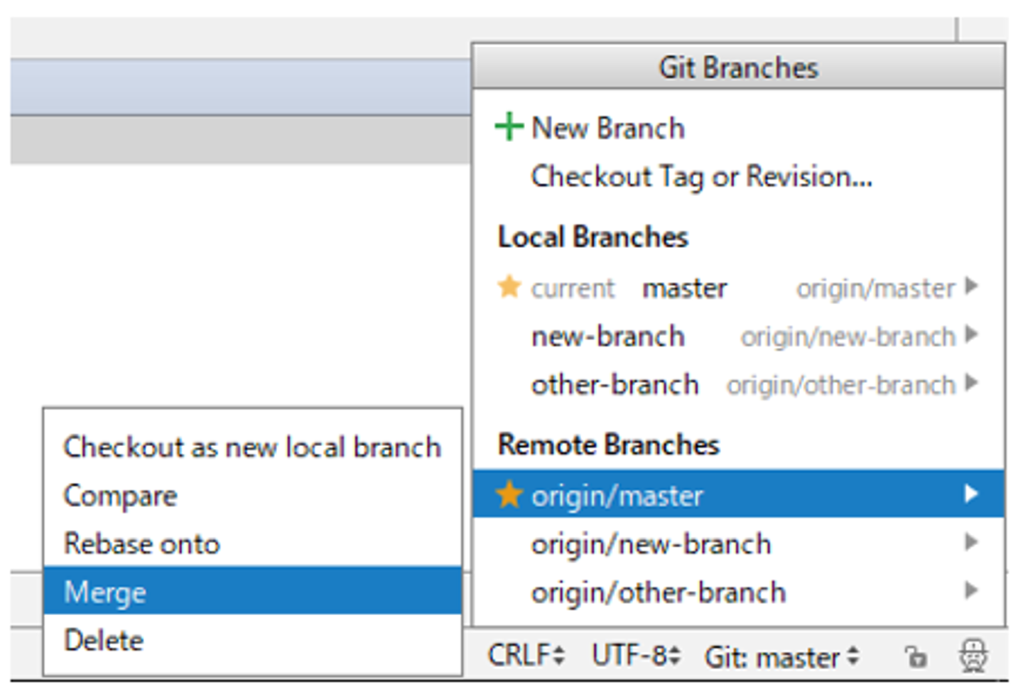The width and height of the screenshot is (1023, 694).
Task: Expand the origin/new-branch remote arrow
Action: point(971,543)
